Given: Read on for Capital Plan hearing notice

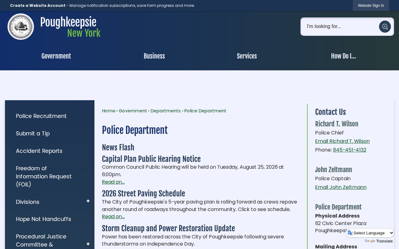Looking at the screenshot, I should point(113,182).
